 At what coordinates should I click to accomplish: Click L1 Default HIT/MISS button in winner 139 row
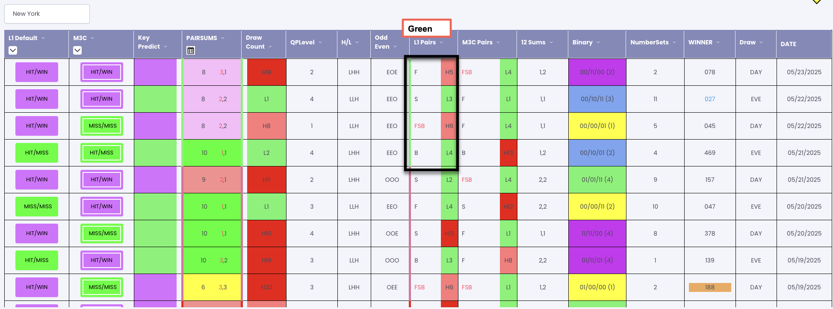(37, 260)
